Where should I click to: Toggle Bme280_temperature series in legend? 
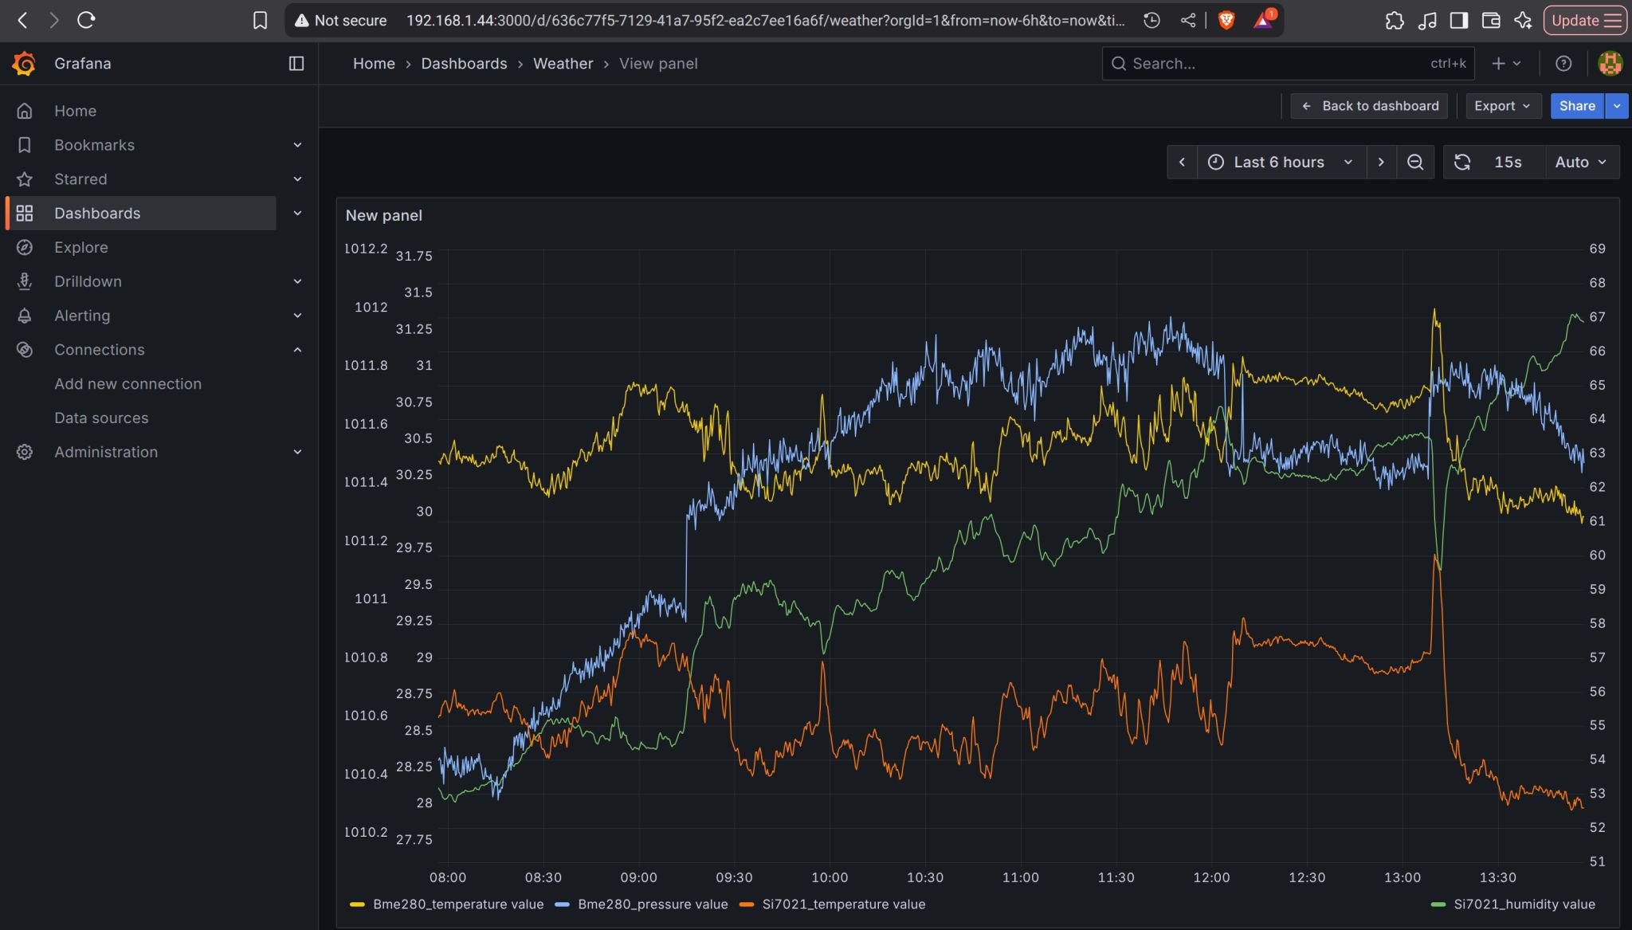[457, 904]
